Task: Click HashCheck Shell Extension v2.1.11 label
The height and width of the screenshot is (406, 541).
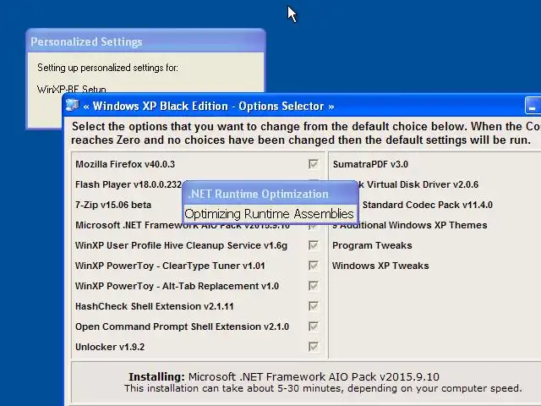Action: (154, 306)
